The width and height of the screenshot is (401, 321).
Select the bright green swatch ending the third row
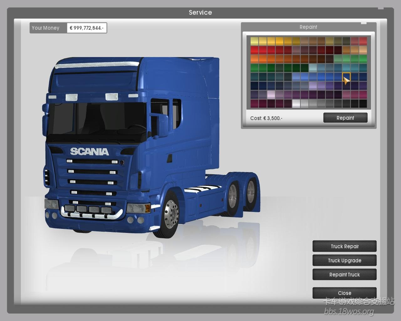click(363, 59)
